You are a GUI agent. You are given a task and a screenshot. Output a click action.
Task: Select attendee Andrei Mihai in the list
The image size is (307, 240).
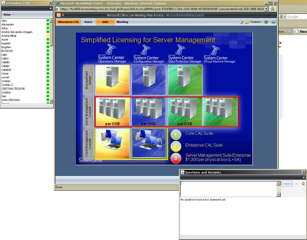click(9, 36)
